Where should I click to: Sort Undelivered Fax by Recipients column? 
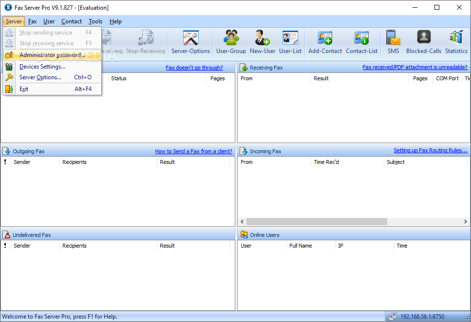[x=108, y=246]
